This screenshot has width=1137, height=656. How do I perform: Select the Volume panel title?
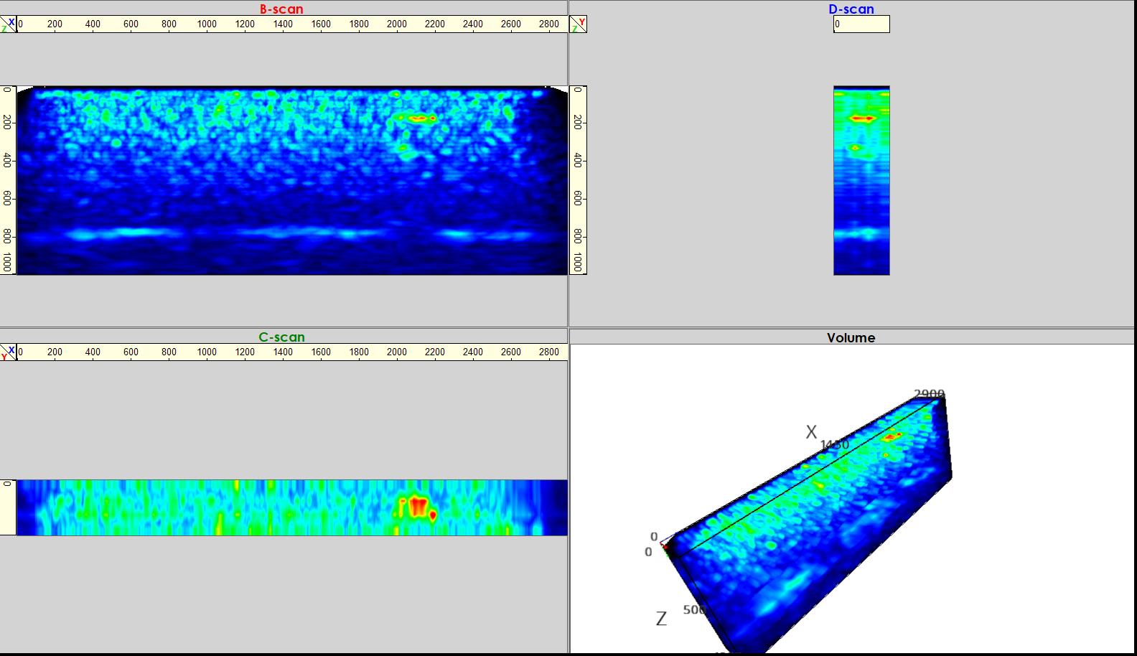click(851, 338)
